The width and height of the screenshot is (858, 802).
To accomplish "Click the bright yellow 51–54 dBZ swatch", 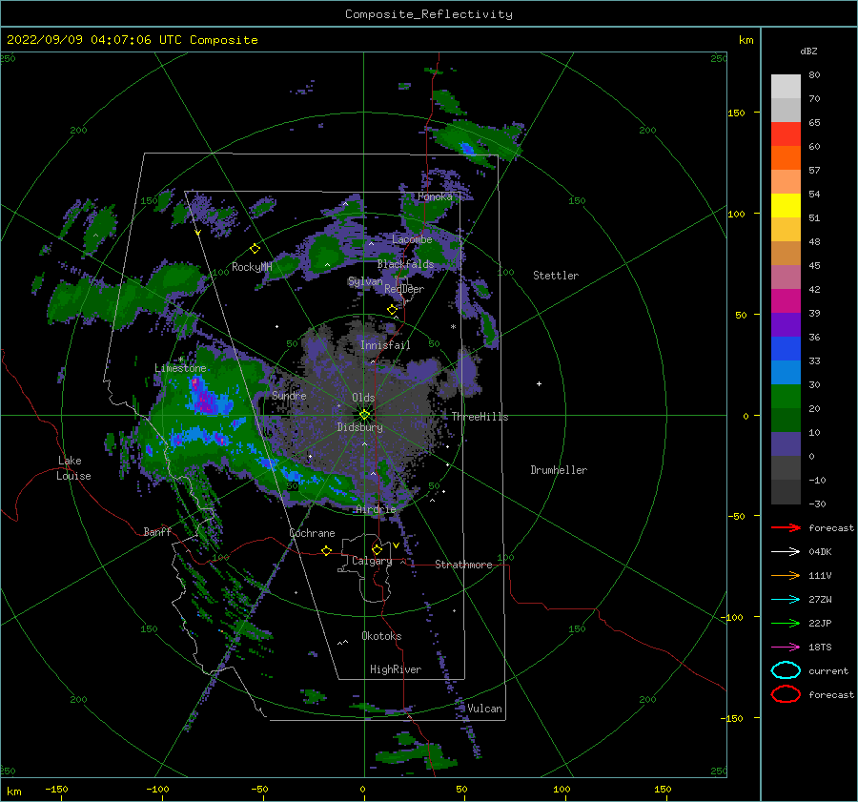I will [x=786, y=206].
